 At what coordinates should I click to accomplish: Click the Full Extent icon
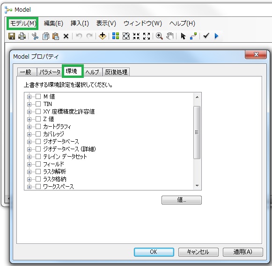[x=126, y=36]
